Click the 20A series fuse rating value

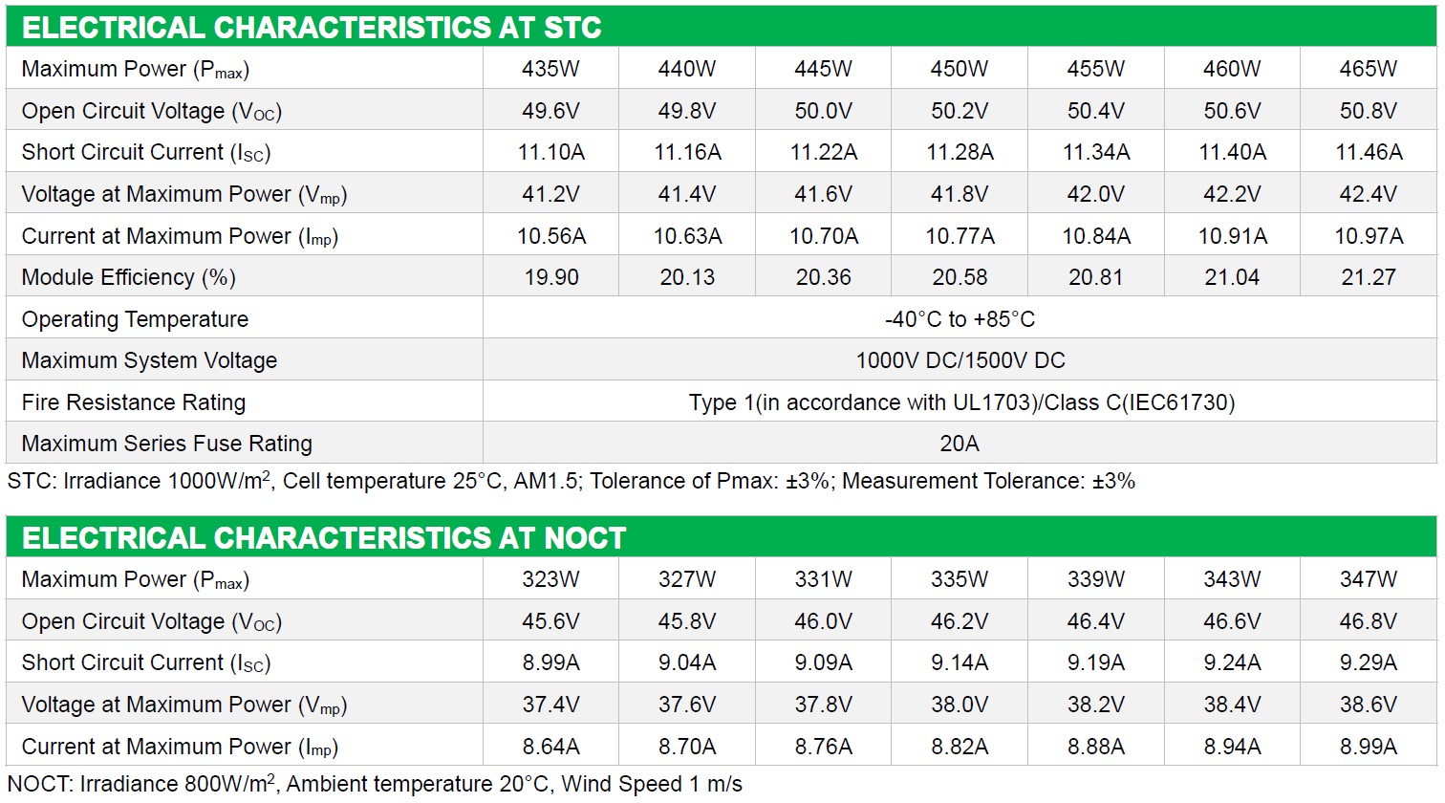960,444
